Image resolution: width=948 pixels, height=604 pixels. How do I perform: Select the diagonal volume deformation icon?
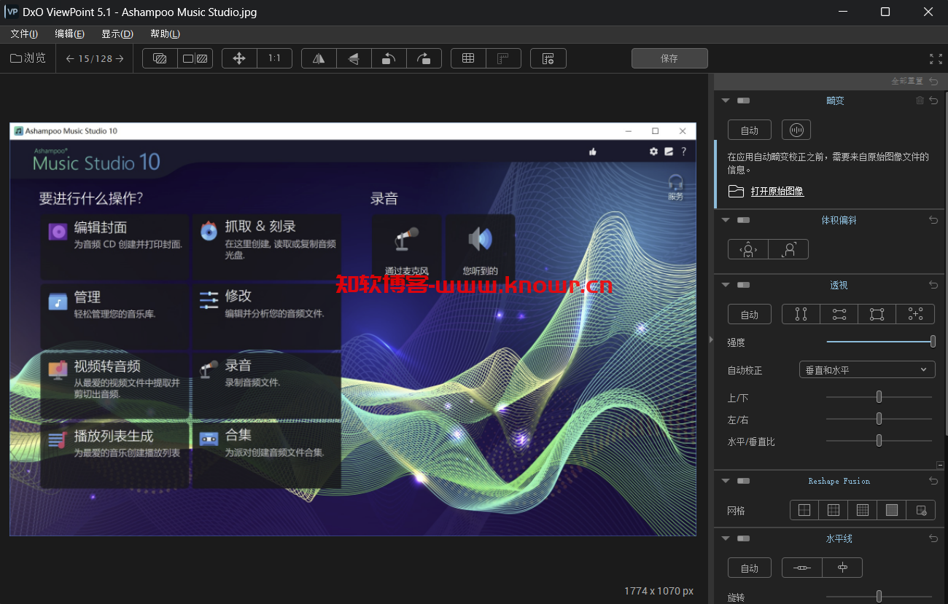(788, 249)
